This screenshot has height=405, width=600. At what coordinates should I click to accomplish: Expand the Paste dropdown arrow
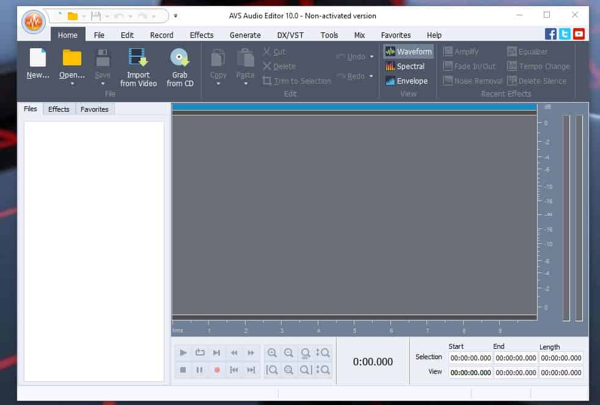point(246,84)
